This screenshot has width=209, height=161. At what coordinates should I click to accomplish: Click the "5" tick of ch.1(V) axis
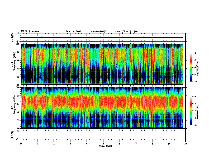click(x=18, y=34)
